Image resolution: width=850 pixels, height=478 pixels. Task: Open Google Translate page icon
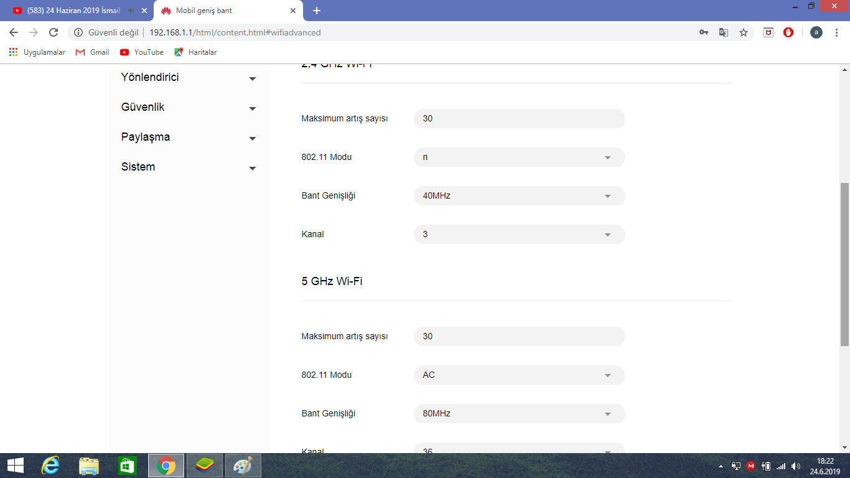pos(724,32)
